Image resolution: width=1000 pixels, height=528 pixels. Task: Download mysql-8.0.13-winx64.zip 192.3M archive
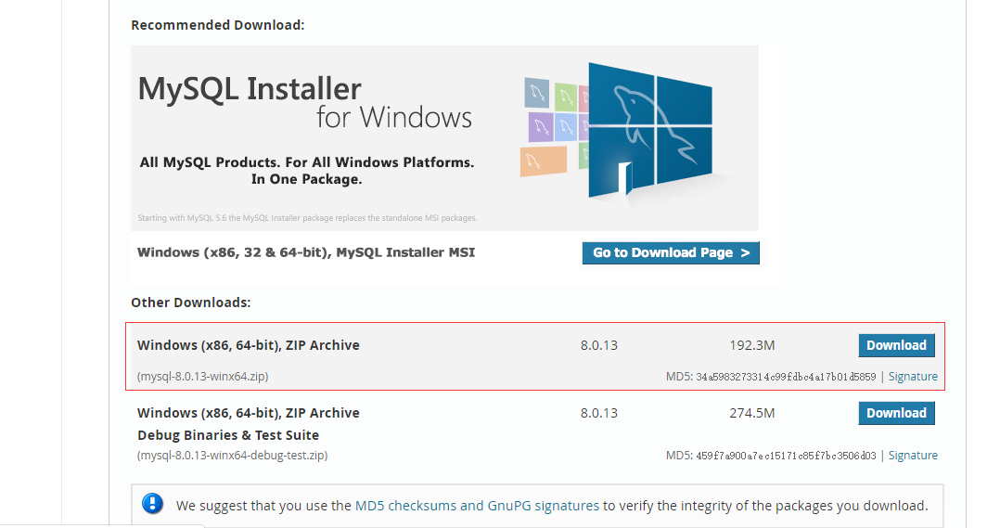[x=896, y=345]
